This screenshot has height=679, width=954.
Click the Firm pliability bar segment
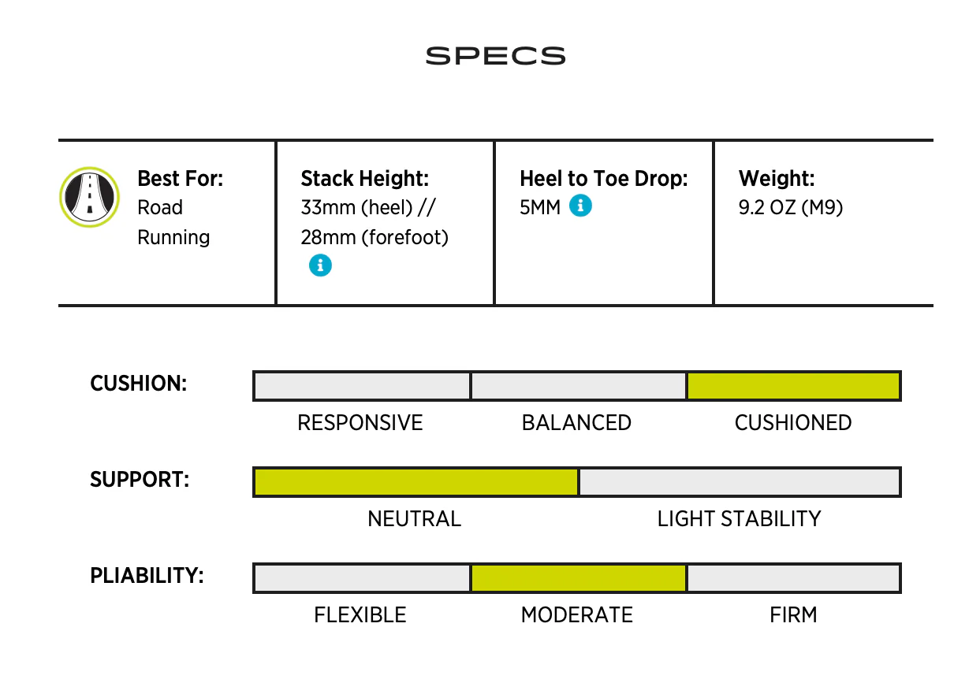[x=793, y=578]
